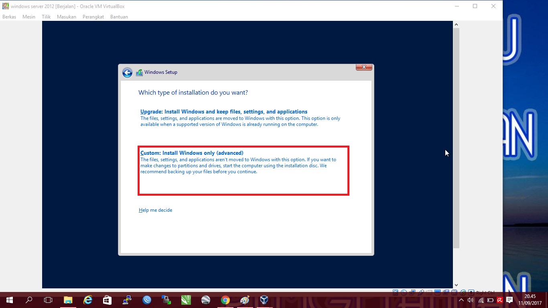This screenshot has width=548, height=308.
Task: Open the Action Center notifications icon
Action: coord(509,300)
